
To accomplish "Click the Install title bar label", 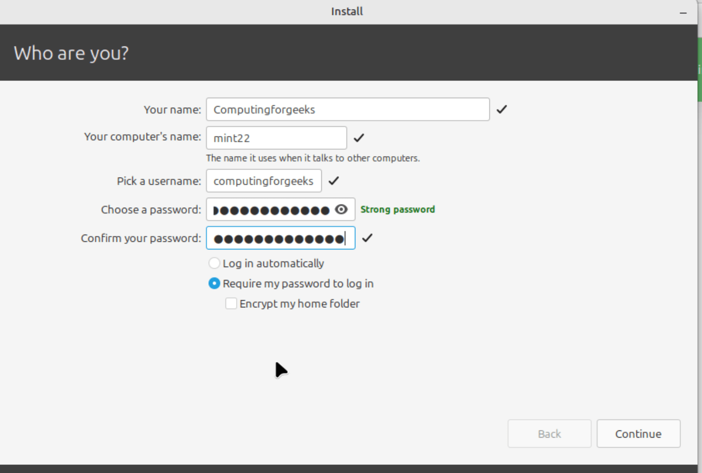I will coord(346,11).
